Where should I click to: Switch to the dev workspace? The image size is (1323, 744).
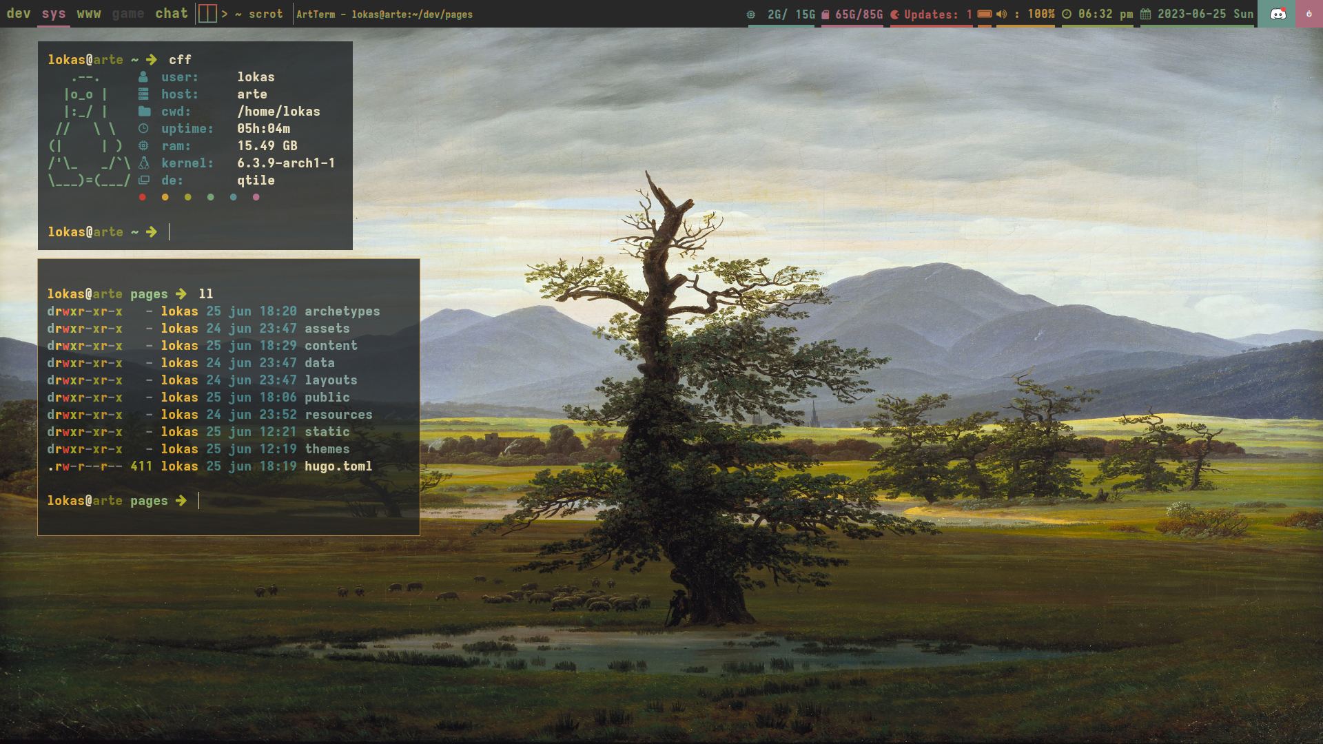19,14
